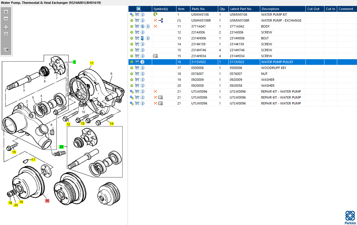Click the book-magnifier symbol for 2314H034 row

tap(155, 56)
